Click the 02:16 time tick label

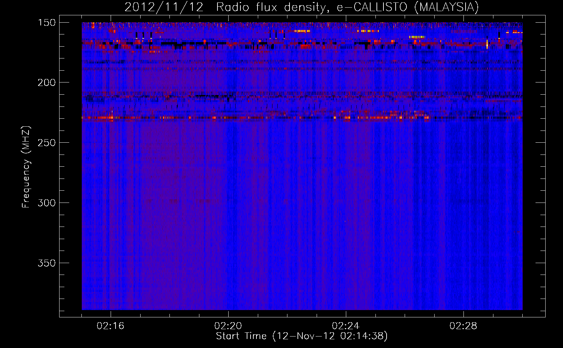click(111, 326)
